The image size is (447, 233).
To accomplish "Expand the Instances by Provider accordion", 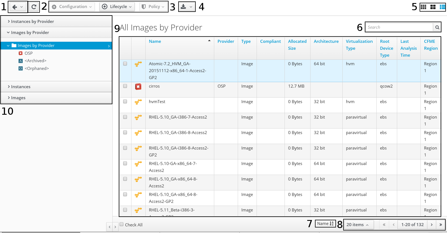I will click(x=32, y=22).
